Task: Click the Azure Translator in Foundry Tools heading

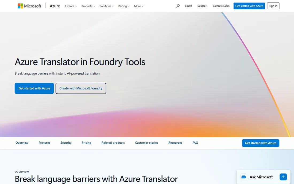Action: point(80,62)
